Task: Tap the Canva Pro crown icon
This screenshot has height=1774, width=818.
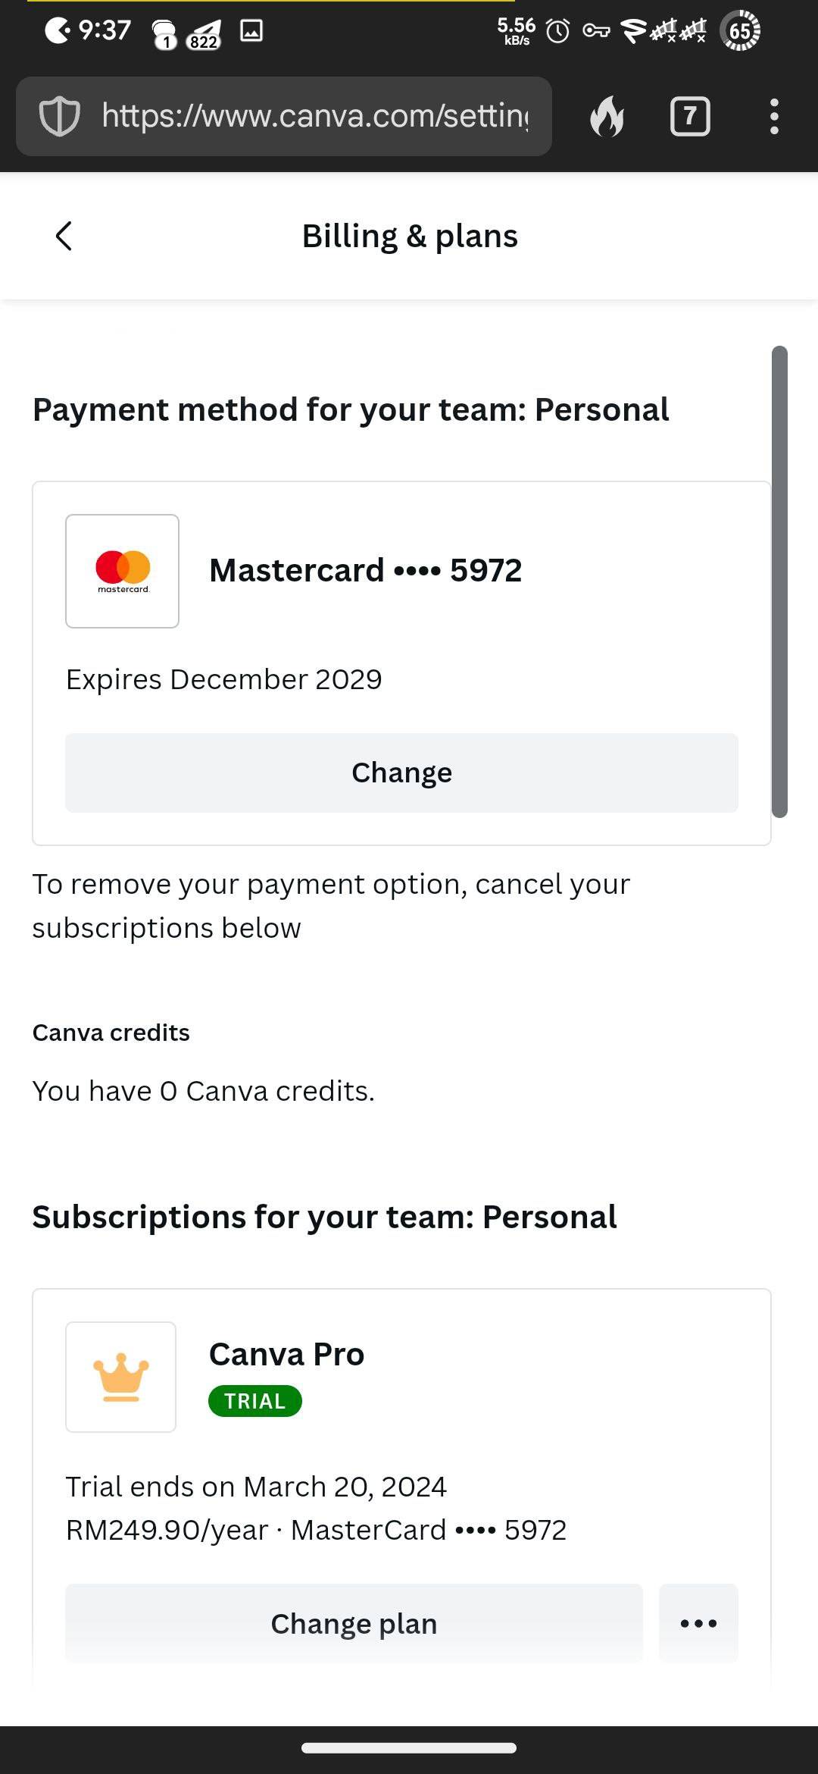Action: (x=121, y=1377)
